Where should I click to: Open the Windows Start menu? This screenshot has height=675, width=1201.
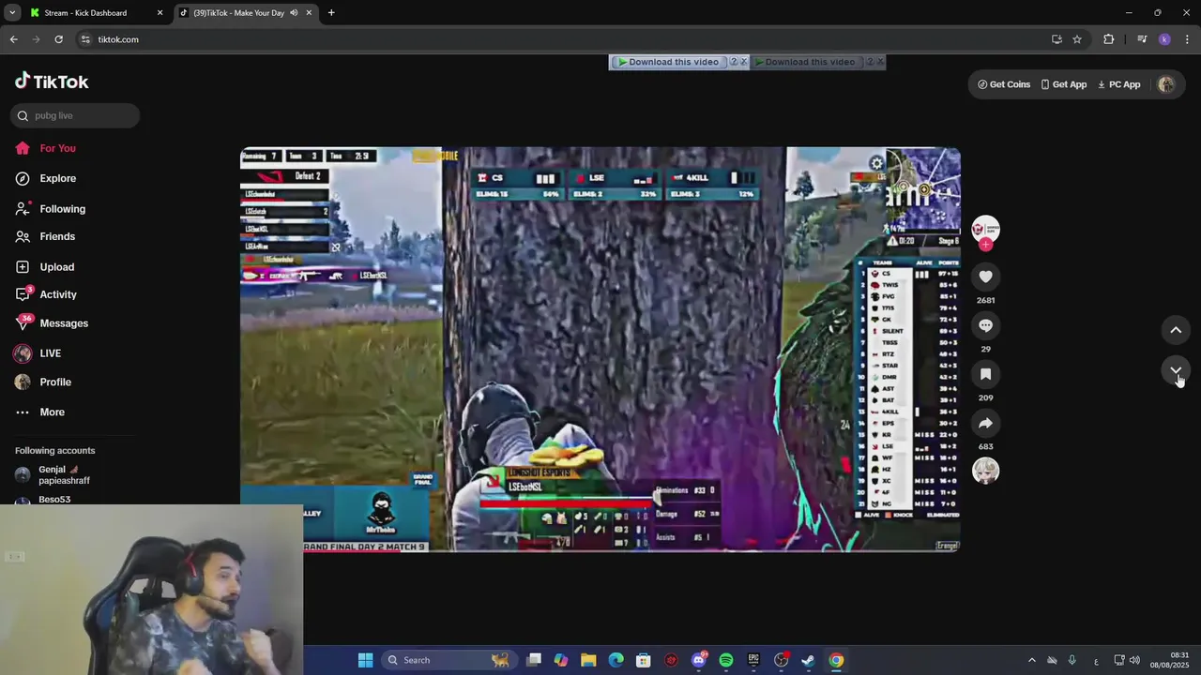tap(365, 660)
